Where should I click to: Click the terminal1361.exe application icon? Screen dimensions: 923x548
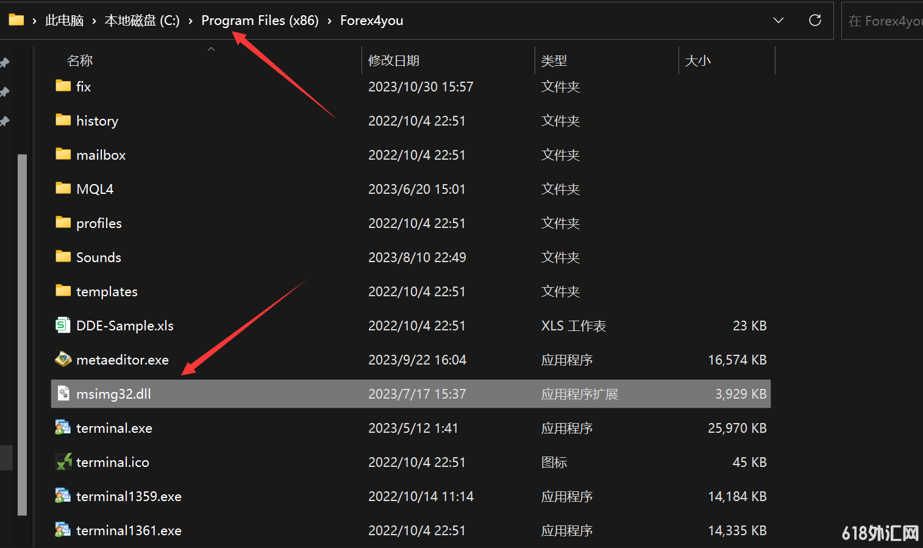pos(63,530)
